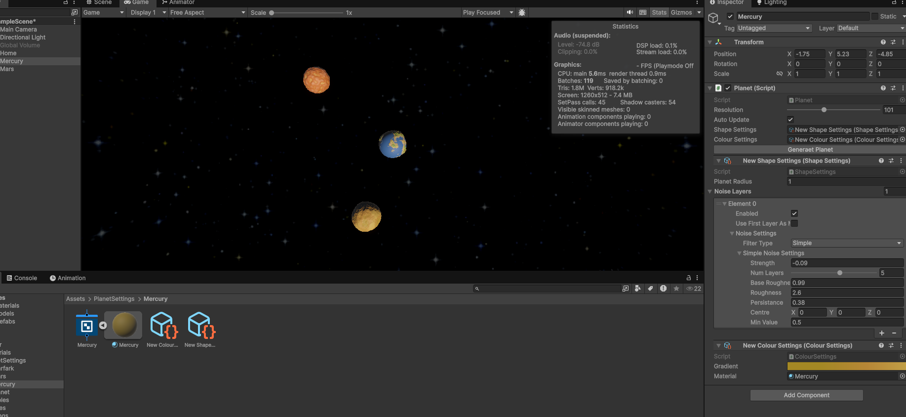Search by label in Project panel
906x417 pixels.
click(x=651, y=289)
